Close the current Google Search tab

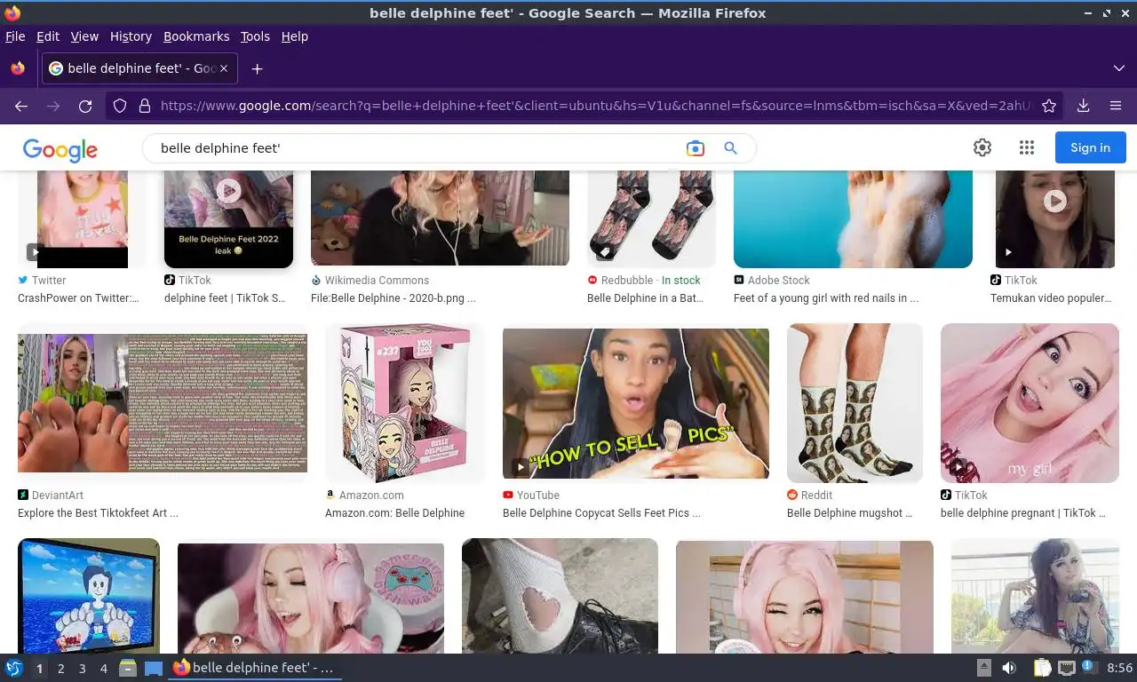coord(224,68)
